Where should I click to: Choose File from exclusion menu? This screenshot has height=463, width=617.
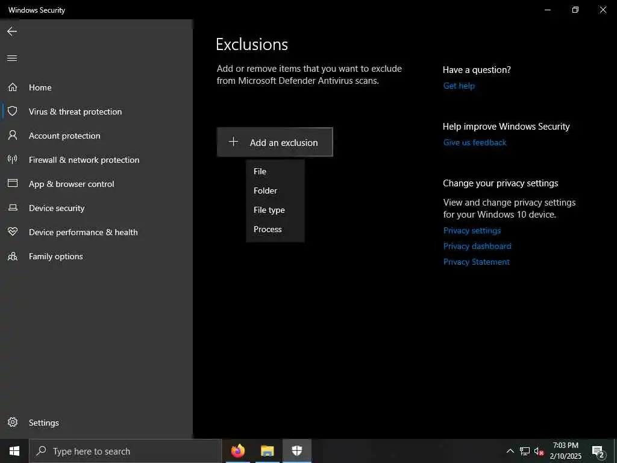pyautogui.click(x=275, y=171)
